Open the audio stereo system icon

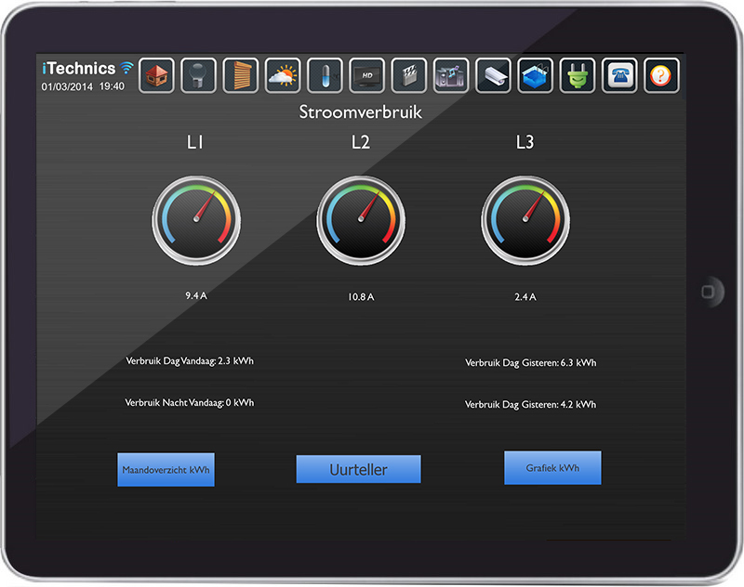(451, 75)
